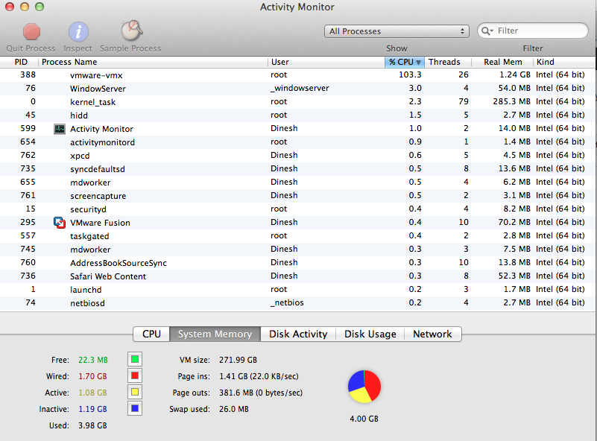Select the VMware Fusion app icon
Image resolution: width=597 pixels, height=441 pixels.
[x=60, y=223]
